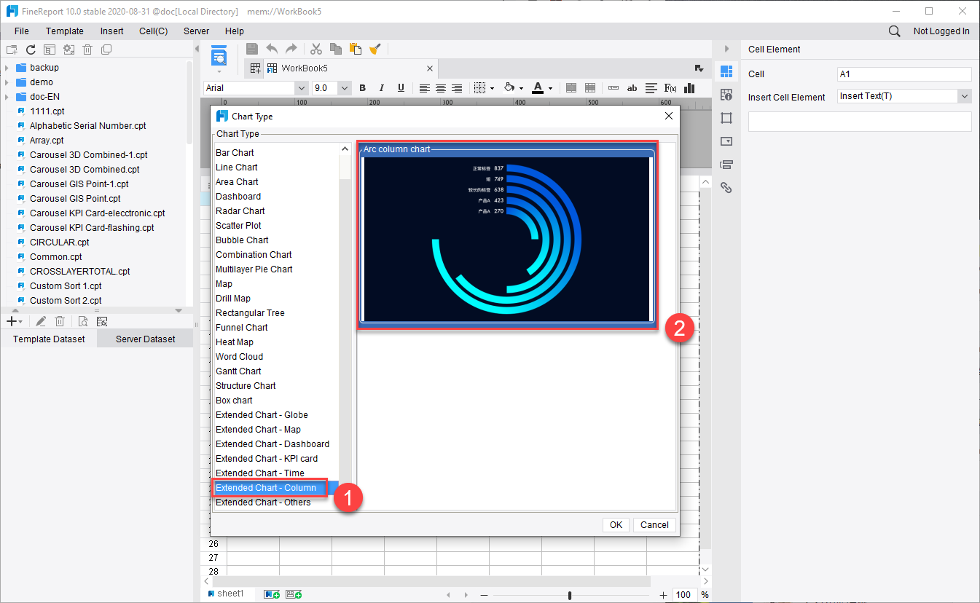Open the Insert Cell Element dropdown
This screenshot has height=603, width=980.
[965, 96]
